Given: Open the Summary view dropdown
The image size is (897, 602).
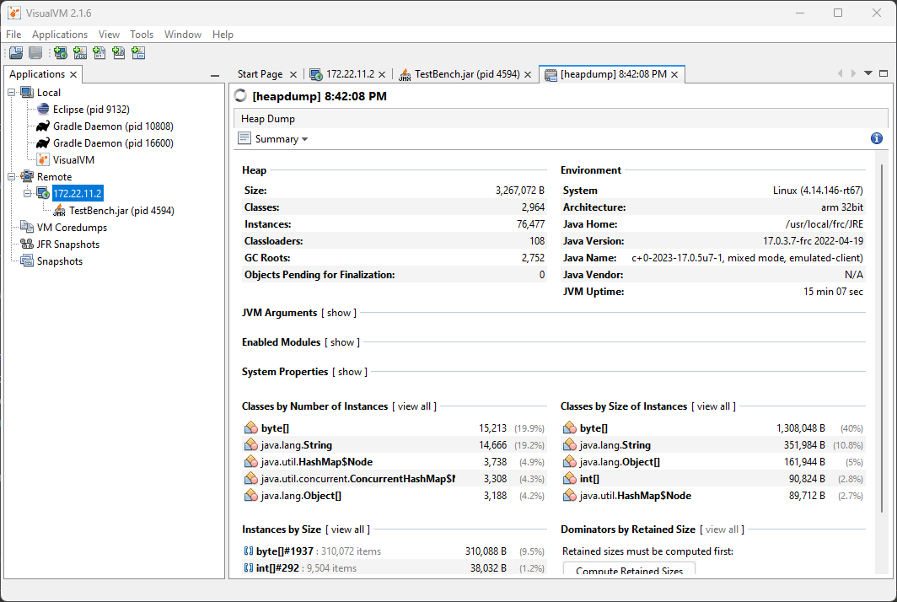Looking at the screenshot, I should coord(285,137).
